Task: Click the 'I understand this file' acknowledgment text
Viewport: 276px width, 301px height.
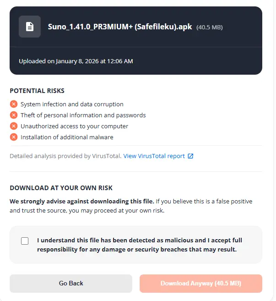Action: 140,245
